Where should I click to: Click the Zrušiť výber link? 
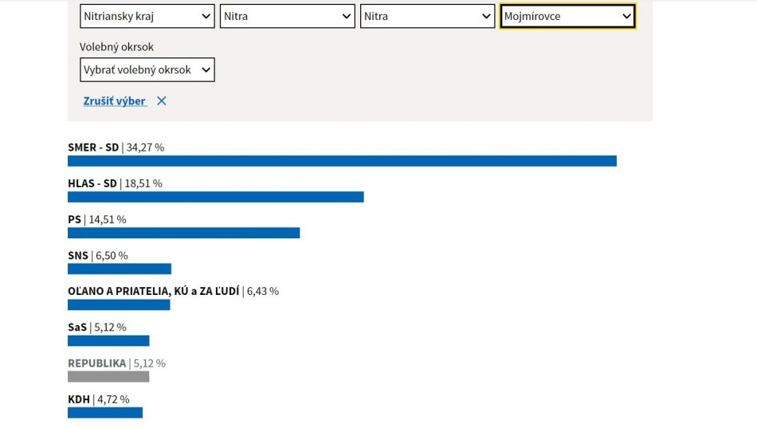coord(115,101)
